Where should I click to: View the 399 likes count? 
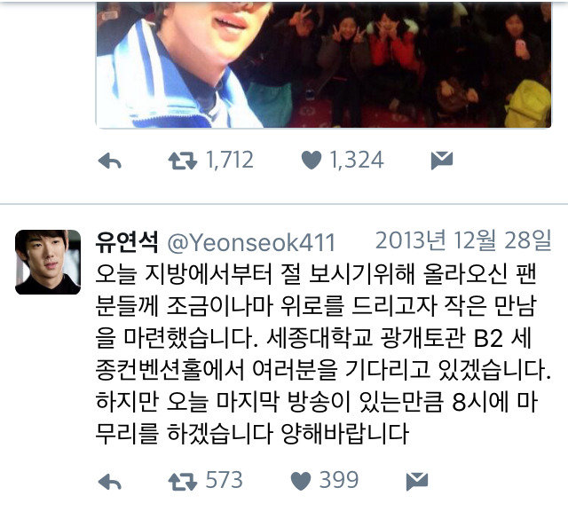[339, 480]
